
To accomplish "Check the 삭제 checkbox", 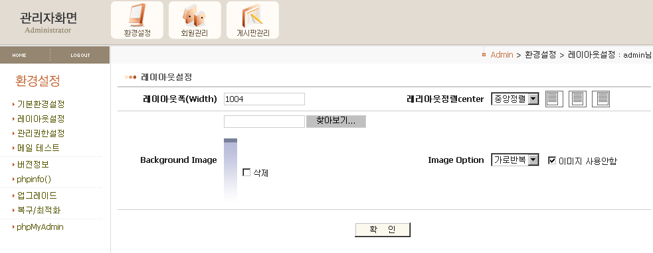I will pyautogui.click(x=246, y=172).
